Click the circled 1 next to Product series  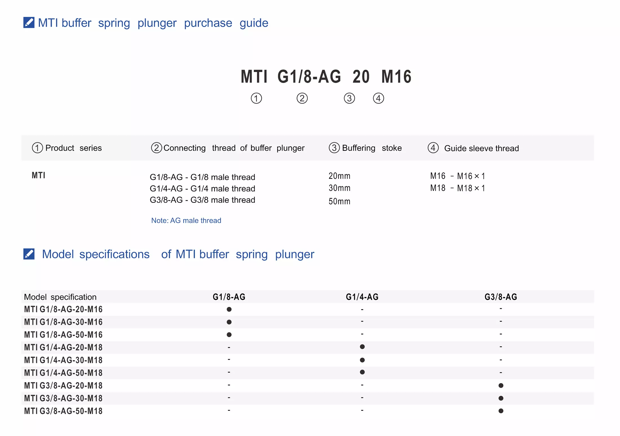pos(37,148)
